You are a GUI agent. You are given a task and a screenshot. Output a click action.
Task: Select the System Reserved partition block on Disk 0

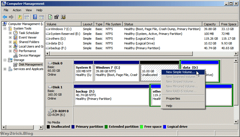[x=83, y=71]
